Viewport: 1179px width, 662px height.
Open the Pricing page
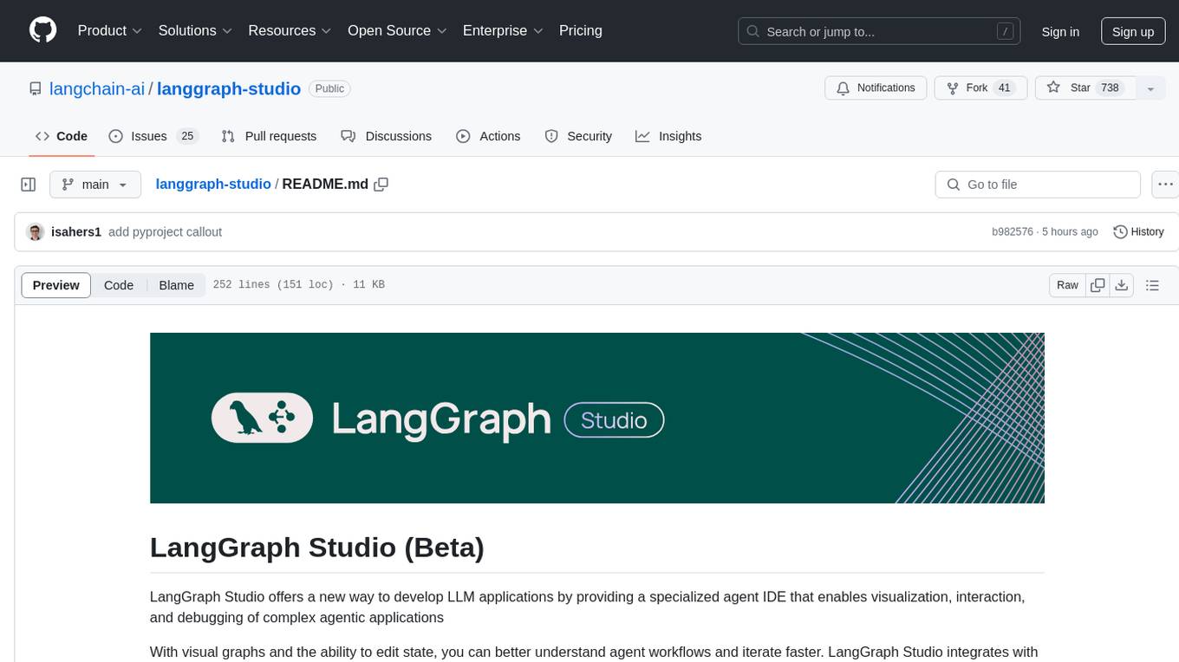point(581,30)
